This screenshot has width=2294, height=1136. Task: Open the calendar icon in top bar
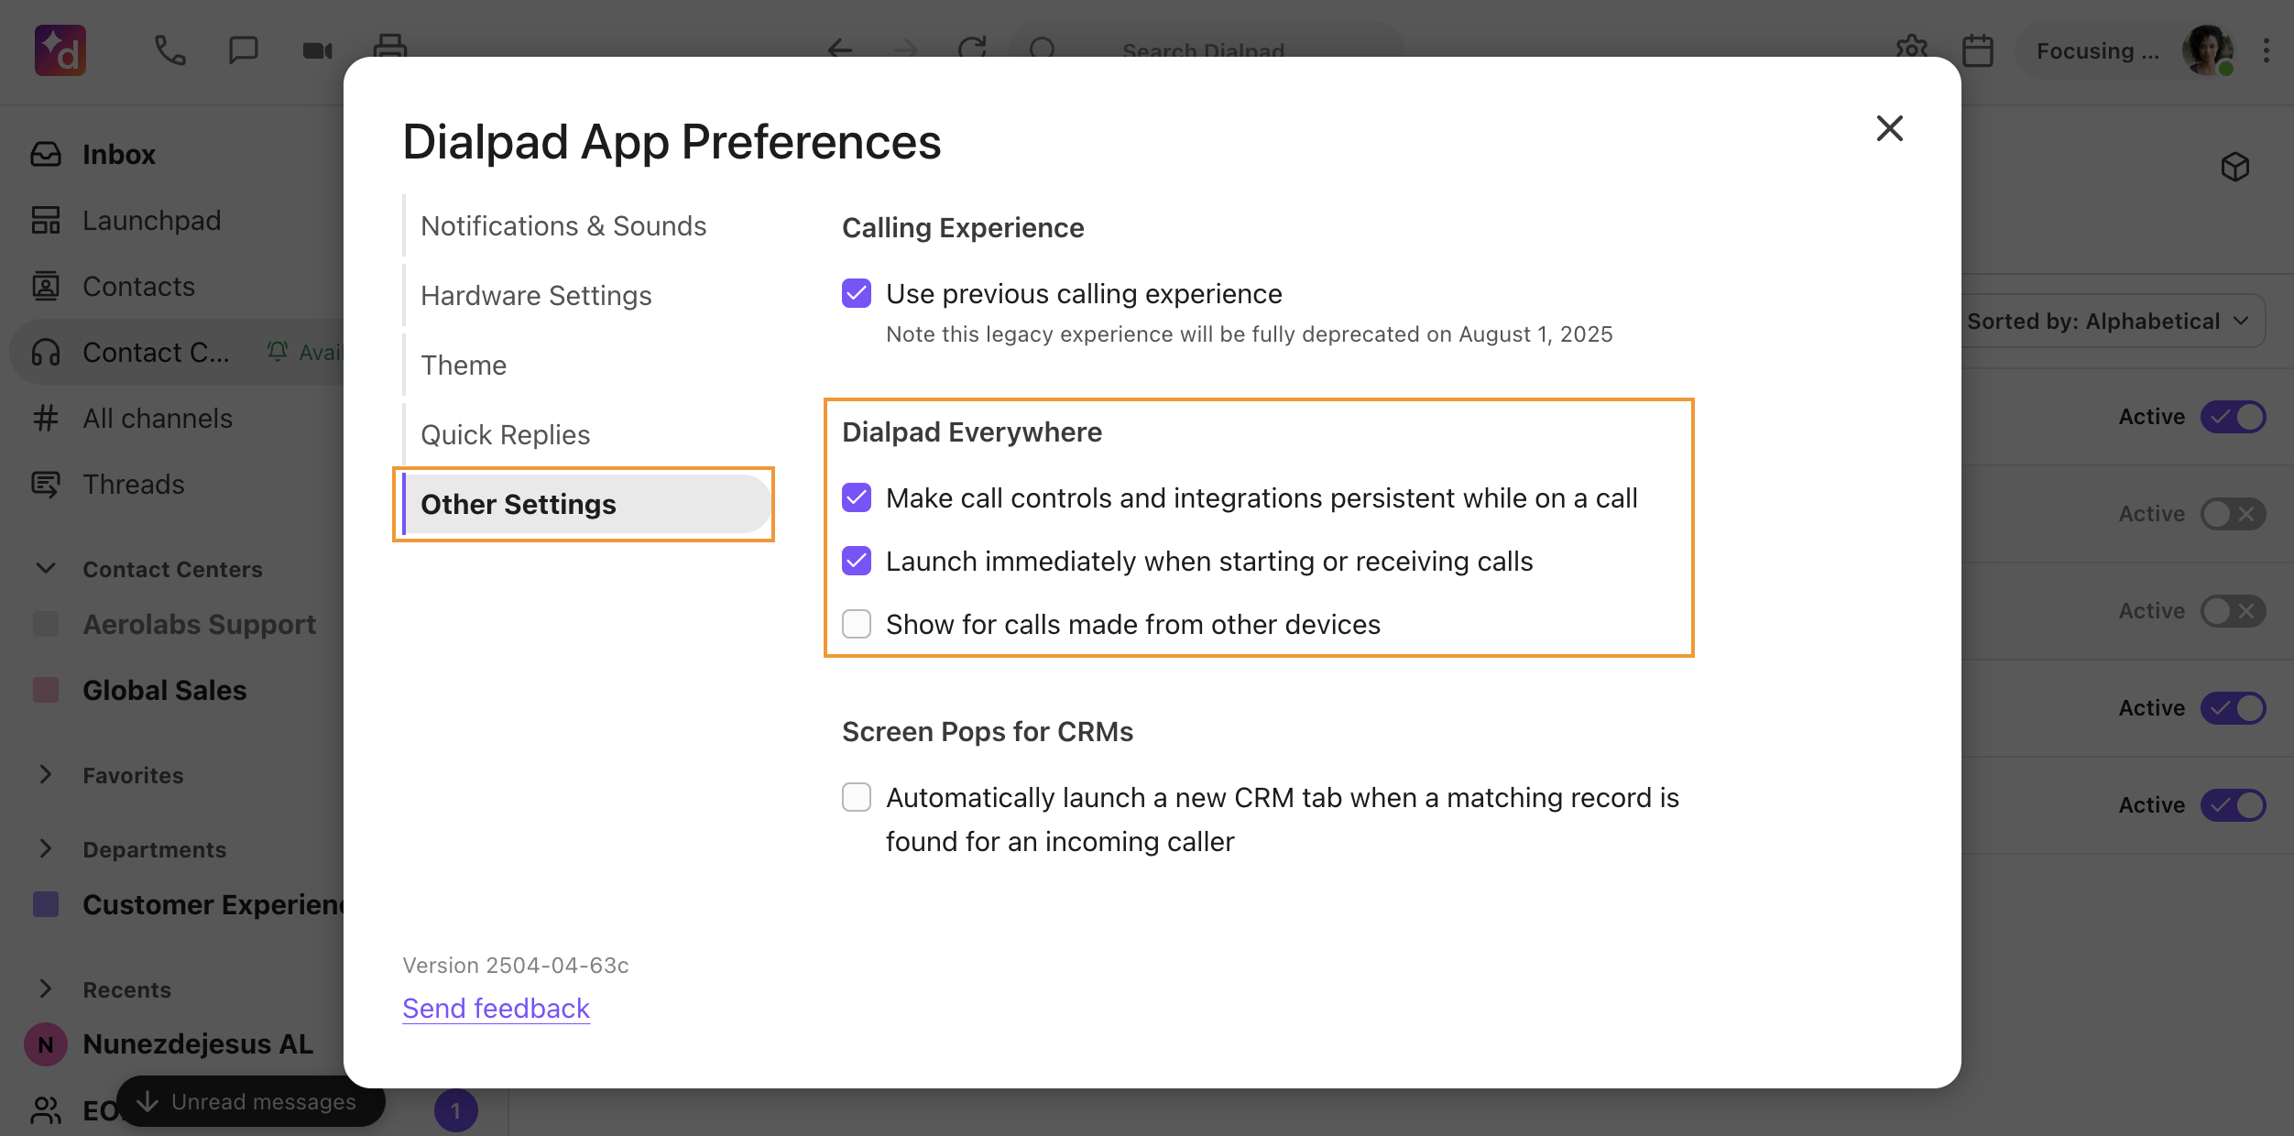[x=1978, y=50]
